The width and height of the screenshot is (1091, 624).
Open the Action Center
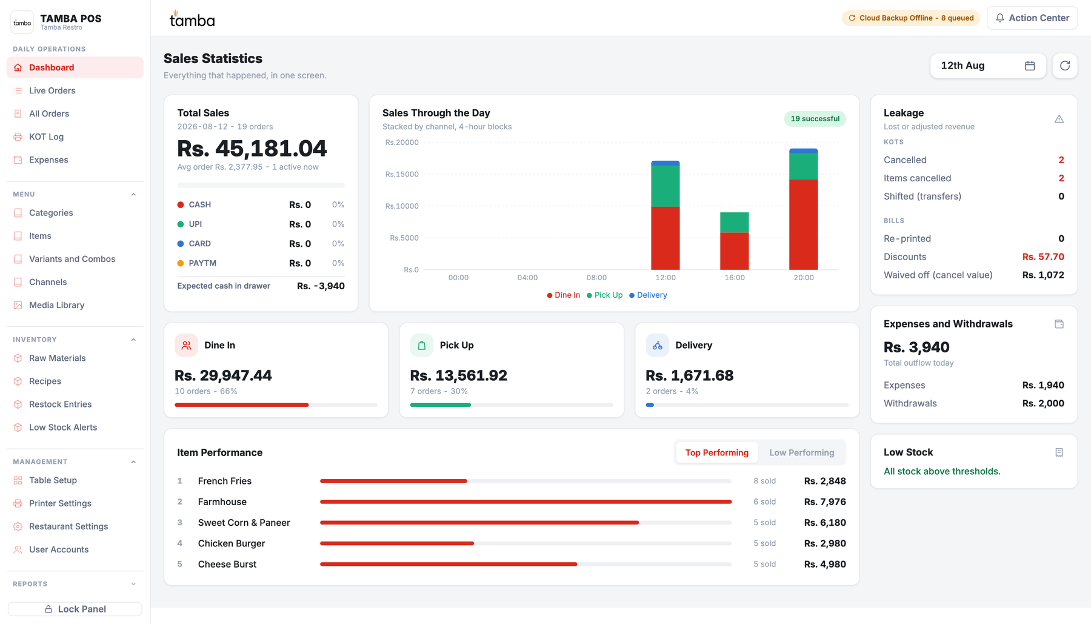point(1032,18)
